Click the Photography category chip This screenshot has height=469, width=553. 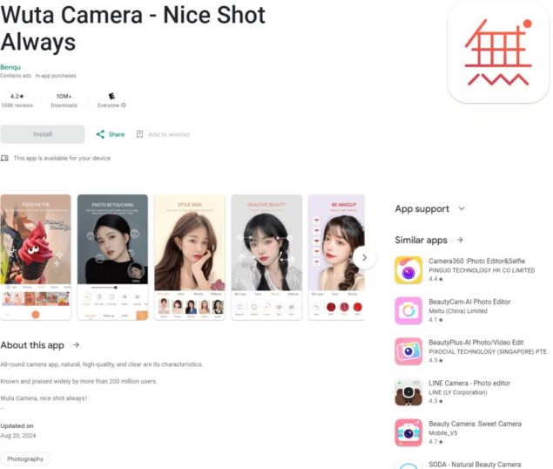25,459
